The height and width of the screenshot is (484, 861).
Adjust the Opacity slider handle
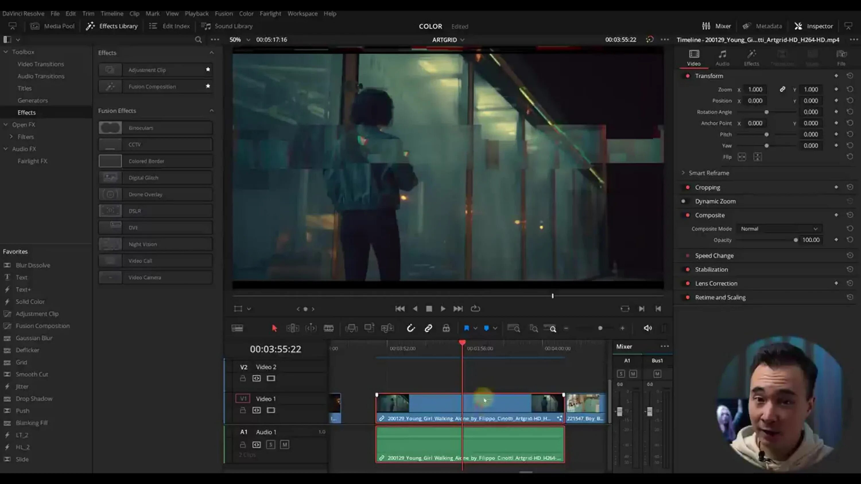tap(796, 240)
